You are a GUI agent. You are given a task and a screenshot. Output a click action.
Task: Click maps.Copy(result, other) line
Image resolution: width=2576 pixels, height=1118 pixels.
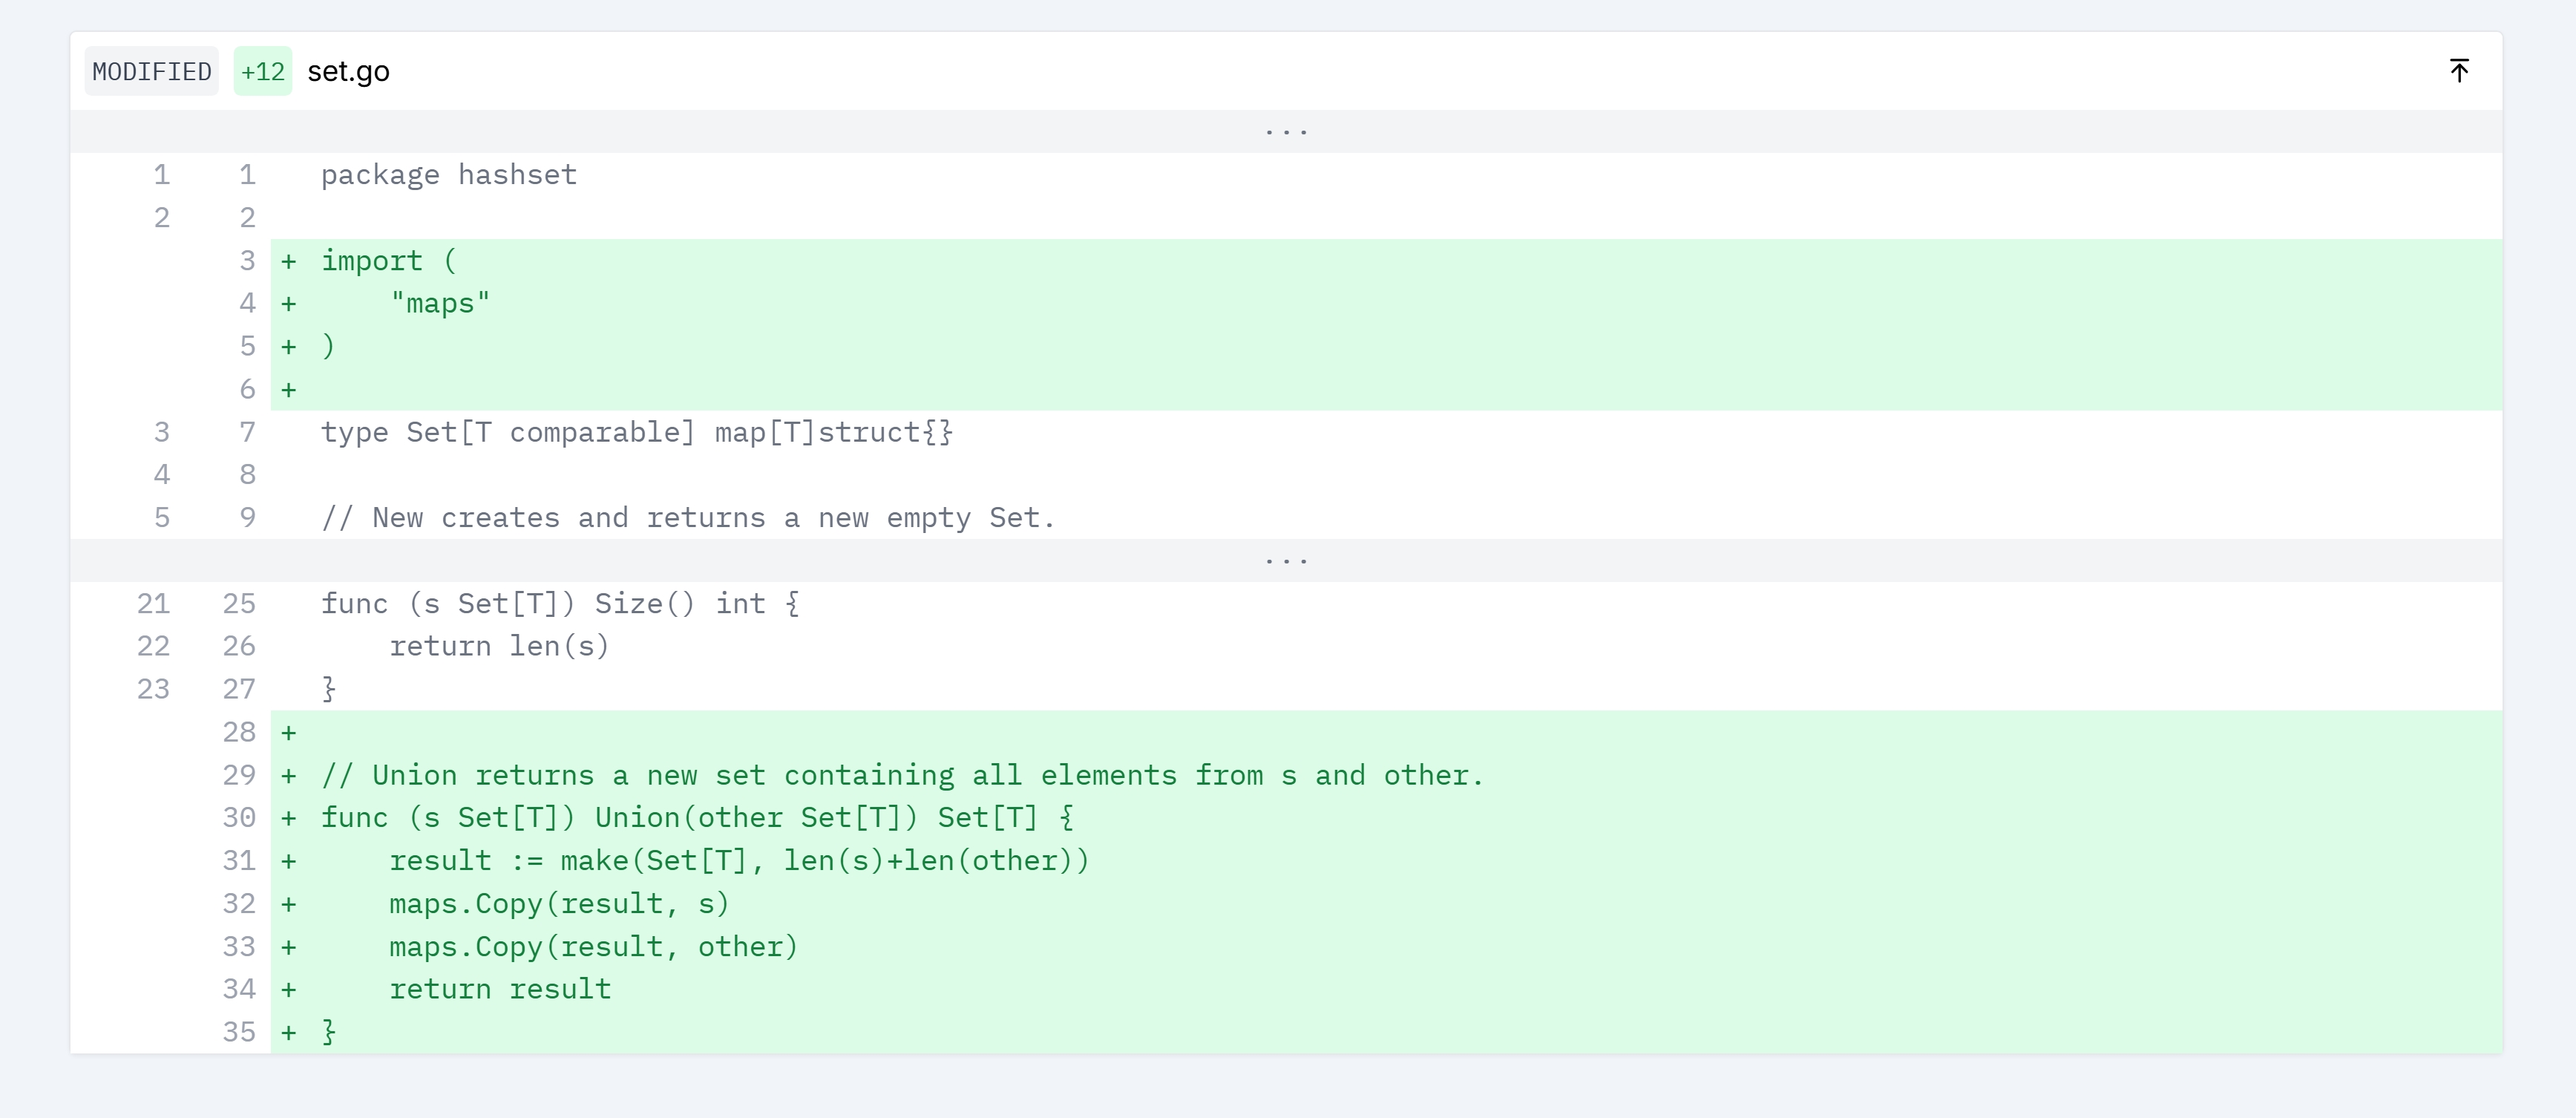593,947
